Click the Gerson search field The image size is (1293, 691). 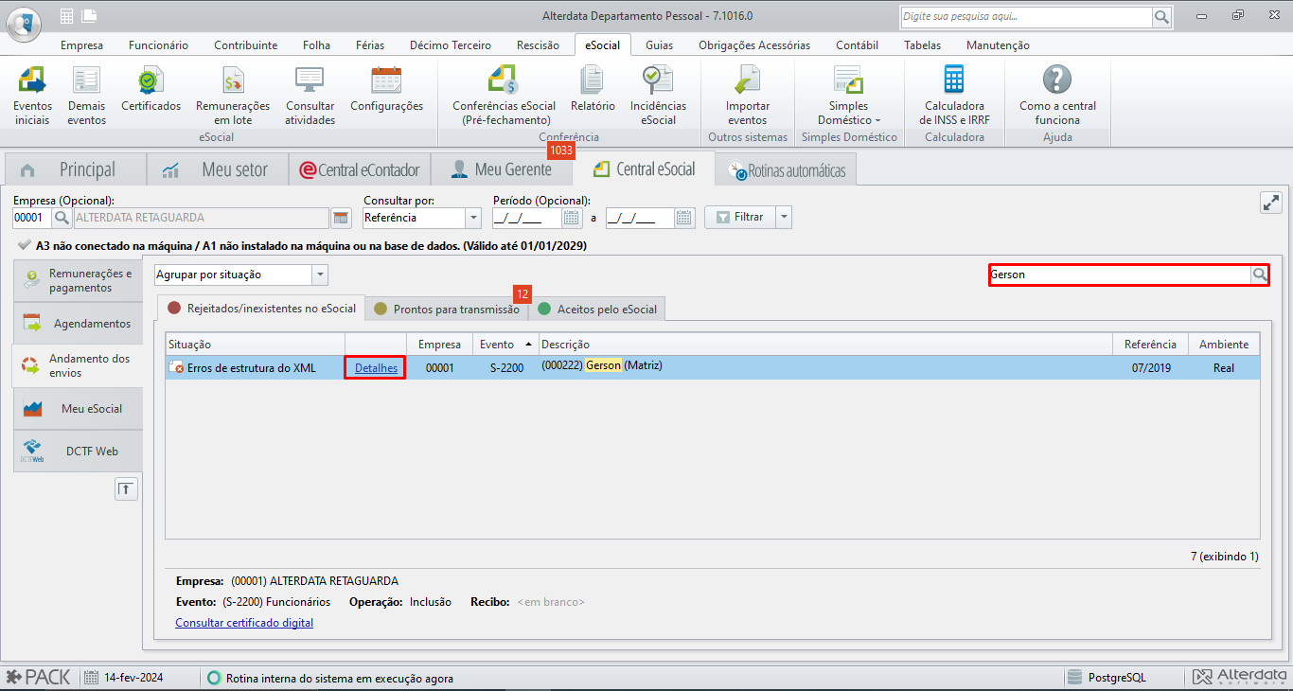click(x=1120, y=275)
